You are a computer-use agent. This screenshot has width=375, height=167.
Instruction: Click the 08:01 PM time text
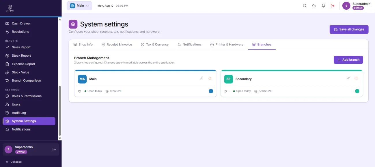(x=122, y=6)
